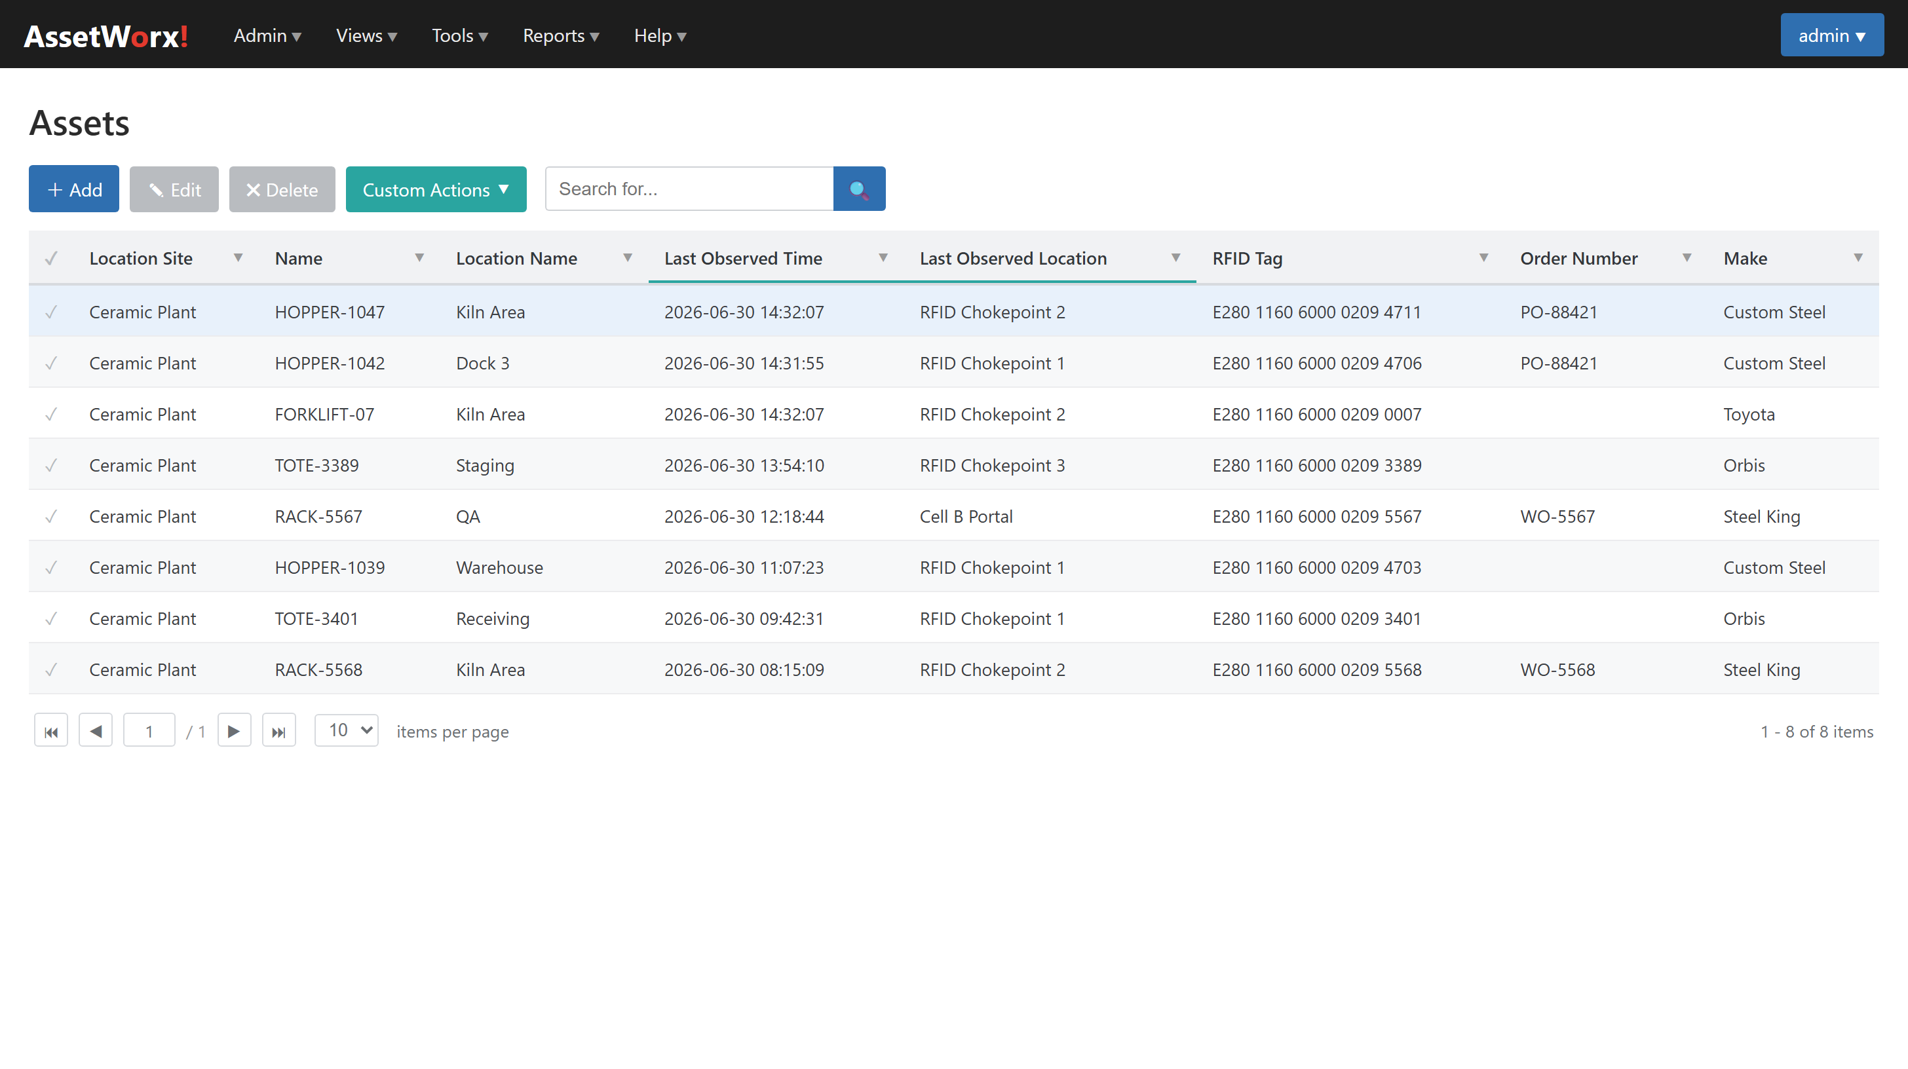Toggle select-all checkmark in table header
The width and height of the screenshot is (1908, 1069).
pos(51,258)
